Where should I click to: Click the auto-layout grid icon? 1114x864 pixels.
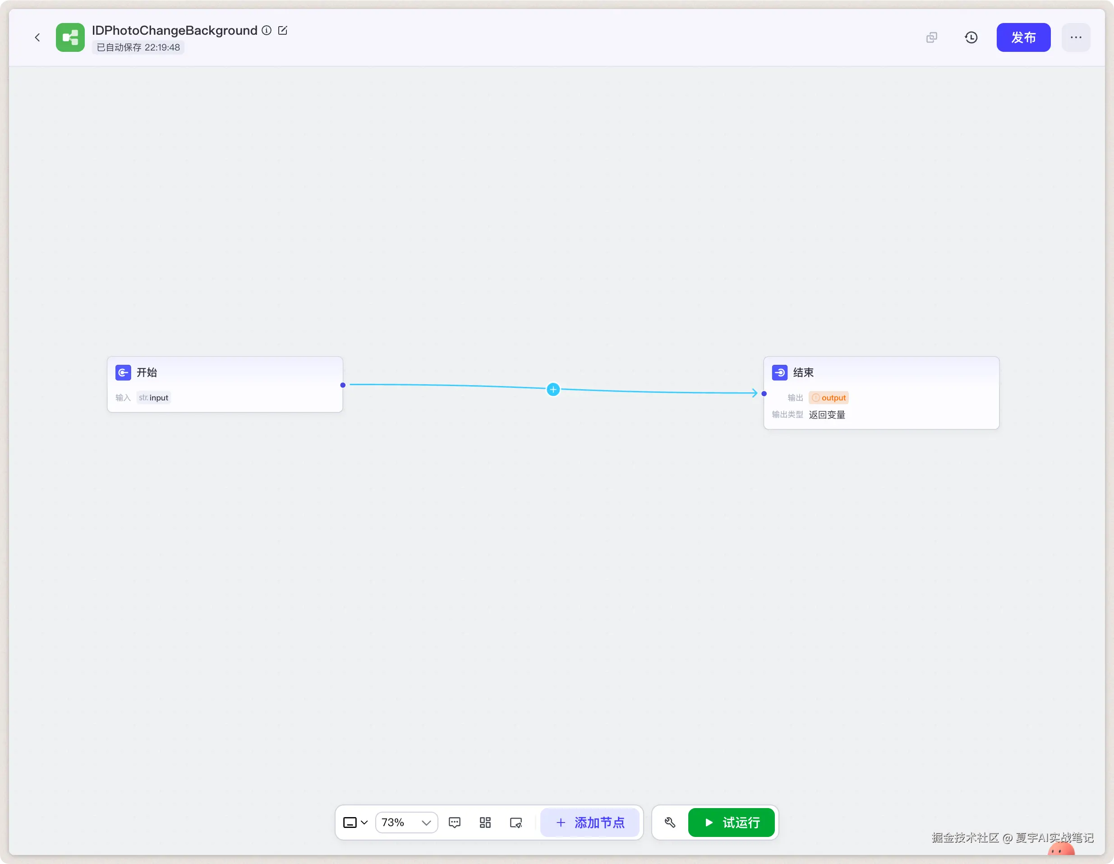tap(485, 823)
